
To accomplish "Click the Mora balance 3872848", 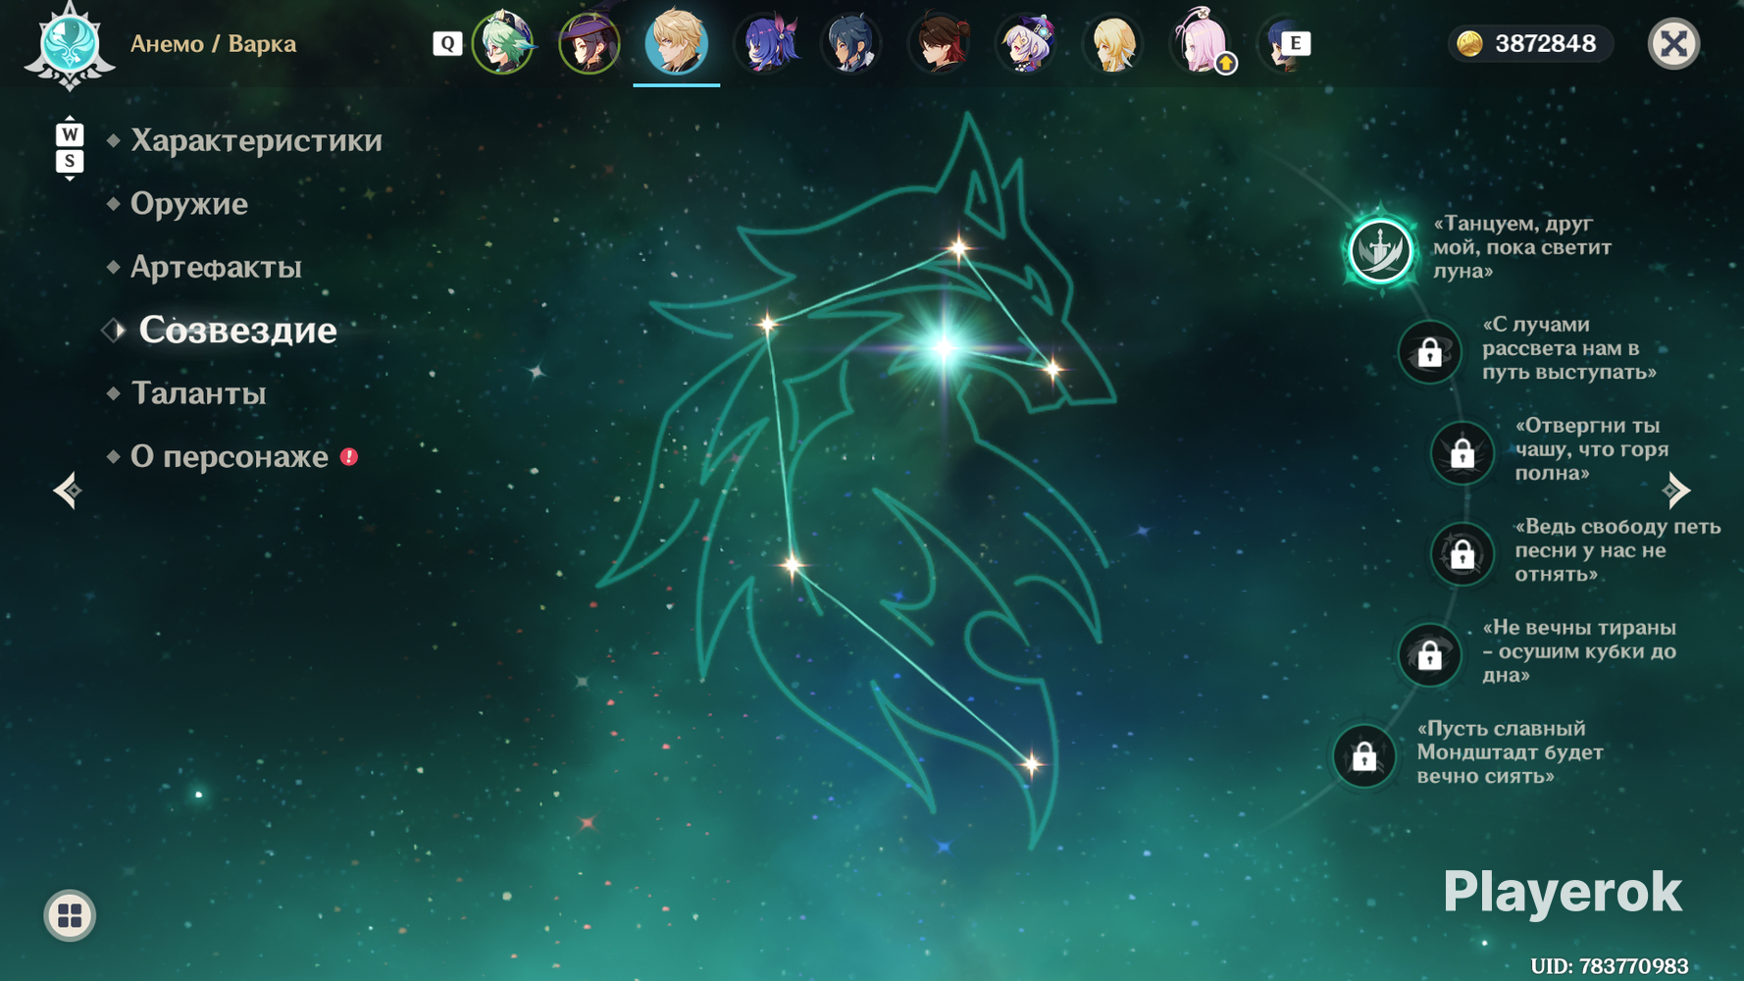I will pyautogui.click(x=1545, y=43).
